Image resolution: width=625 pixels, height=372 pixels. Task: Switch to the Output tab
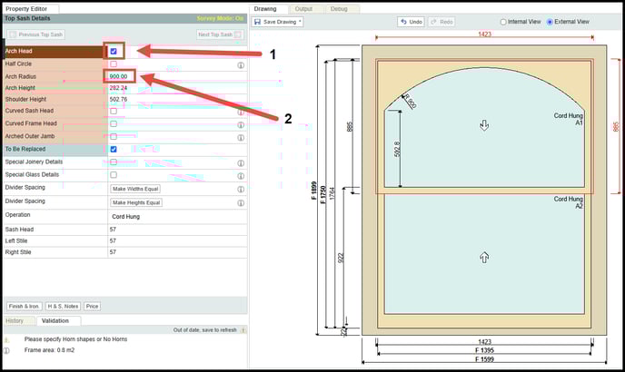click(303, 8)
